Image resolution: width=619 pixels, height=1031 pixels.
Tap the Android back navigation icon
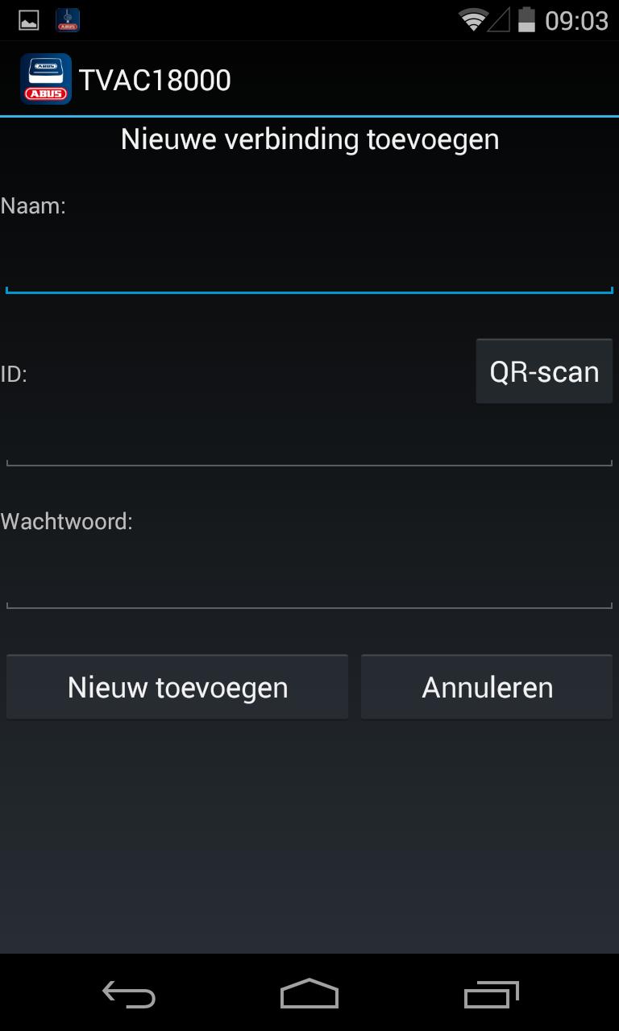click(x=129, y=995)
